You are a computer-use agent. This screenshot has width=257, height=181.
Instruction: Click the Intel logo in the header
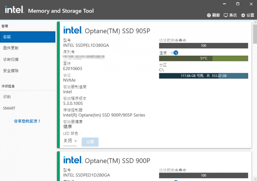click(14, 10)
